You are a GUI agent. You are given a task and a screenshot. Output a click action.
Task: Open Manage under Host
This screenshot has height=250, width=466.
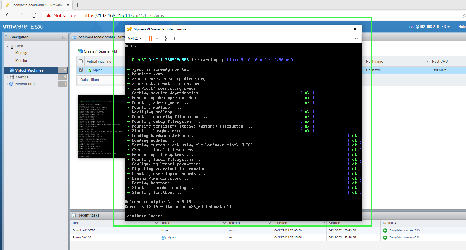[x=22, y=53]
